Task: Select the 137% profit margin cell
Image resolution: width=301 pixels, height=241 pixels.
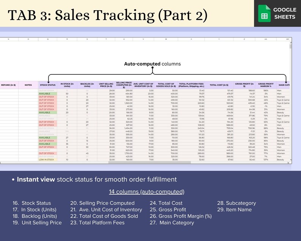Action: (266, 160)
